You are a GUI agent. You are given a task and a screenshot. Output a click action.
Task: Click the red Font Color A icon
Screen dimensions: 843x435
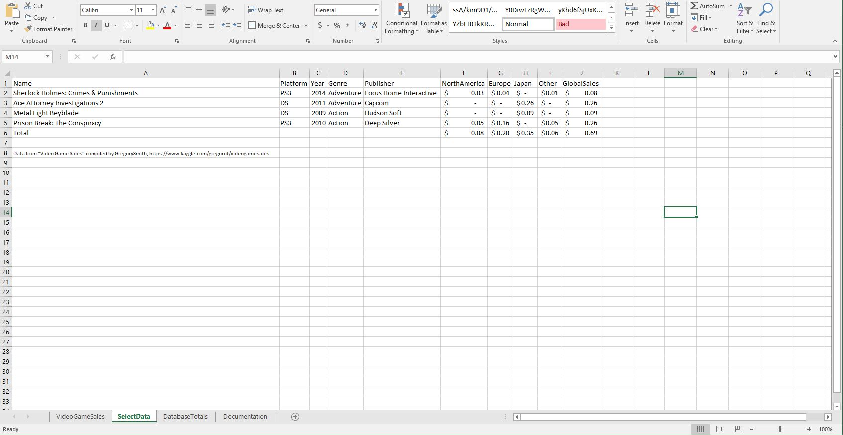coord(167,25)
